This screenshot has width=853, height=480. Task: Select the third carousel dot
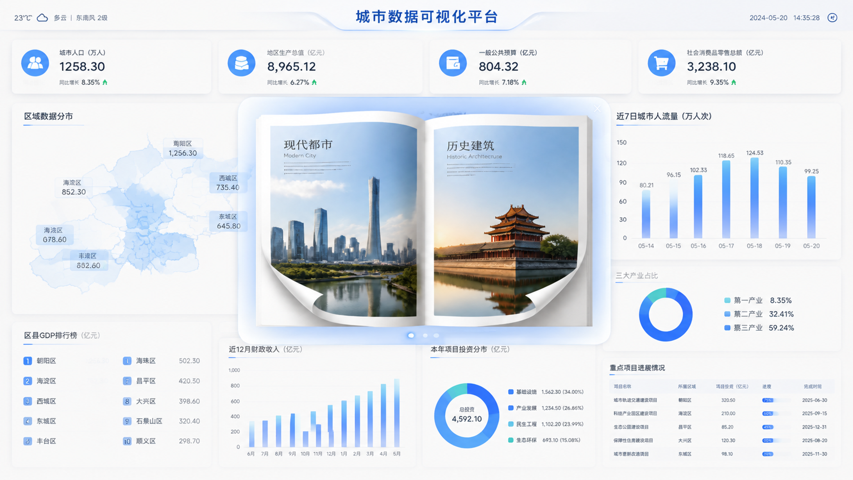pyautogui.click(x=436, y=335)
